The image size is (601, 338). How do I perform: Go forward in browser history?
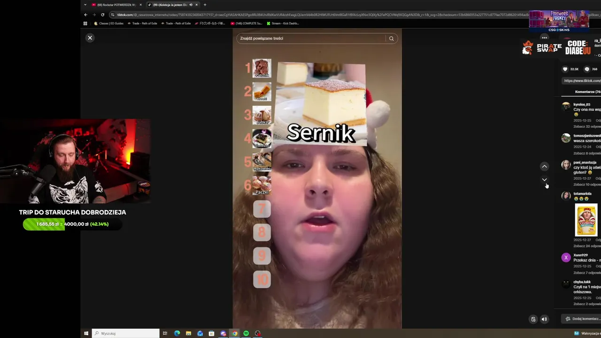coord(94,15)
